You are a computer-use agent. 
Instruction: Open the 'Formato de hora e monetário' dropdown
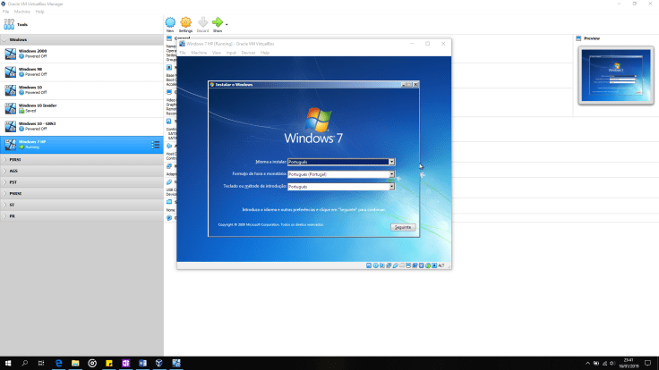pos(391,174)
